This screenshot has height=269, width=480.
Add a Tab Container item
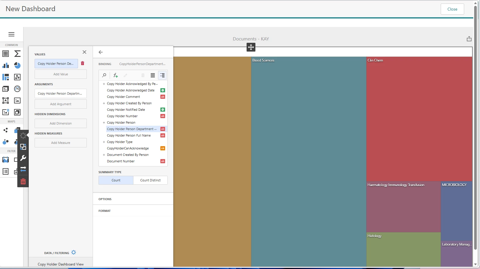[17, 112]
